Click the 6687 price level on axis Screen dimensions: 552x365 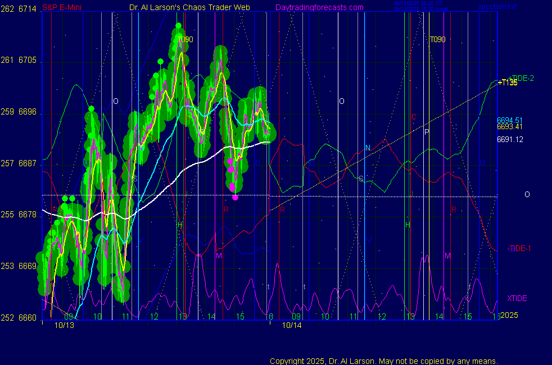click(28, 163)
